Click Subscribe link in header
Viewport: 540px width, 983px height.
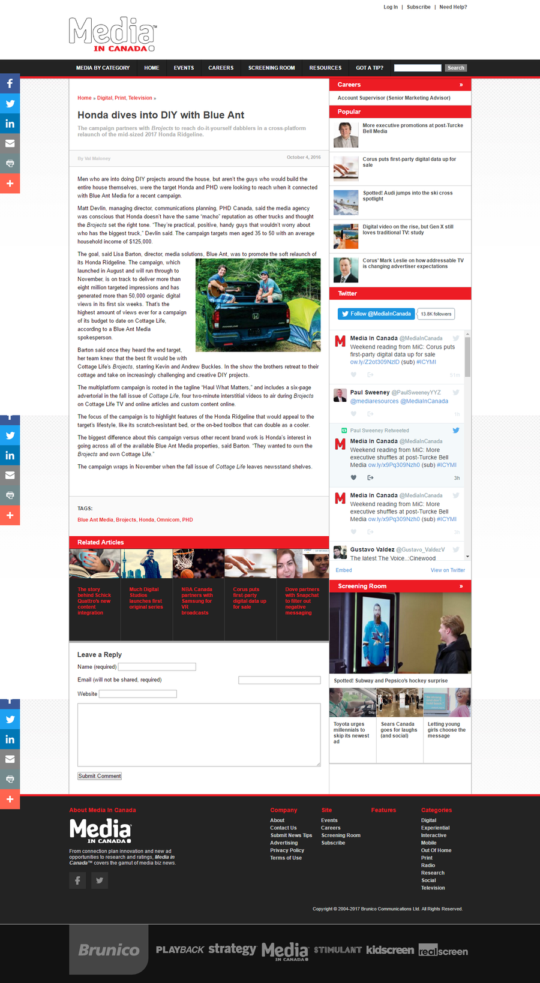tap(419, 7)
